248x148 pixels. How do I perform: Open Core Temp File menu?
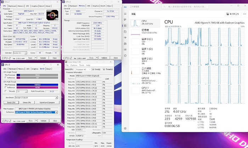(67, 65)
